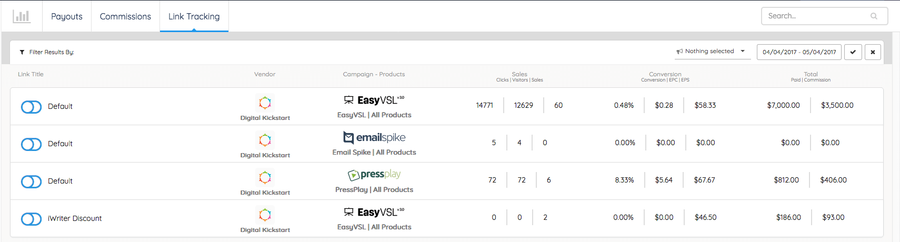Toggle the switch for Email Spike Default link

click(31, 144)
